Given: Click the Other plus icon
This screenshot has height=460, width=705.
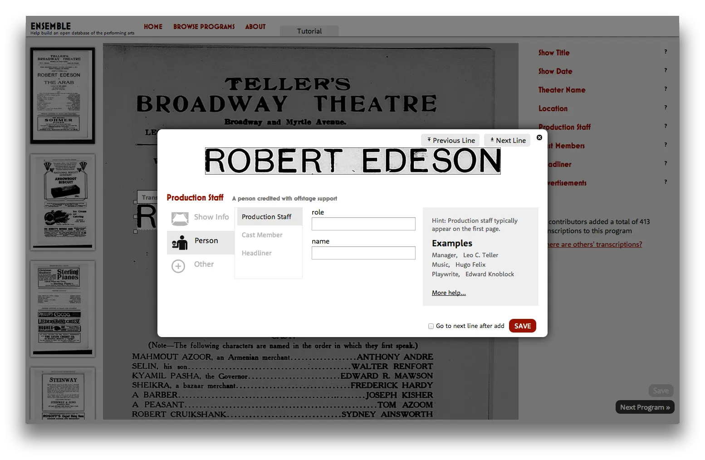Looking at the screenshot, I should pyautogui.click(x=178, y=266).
